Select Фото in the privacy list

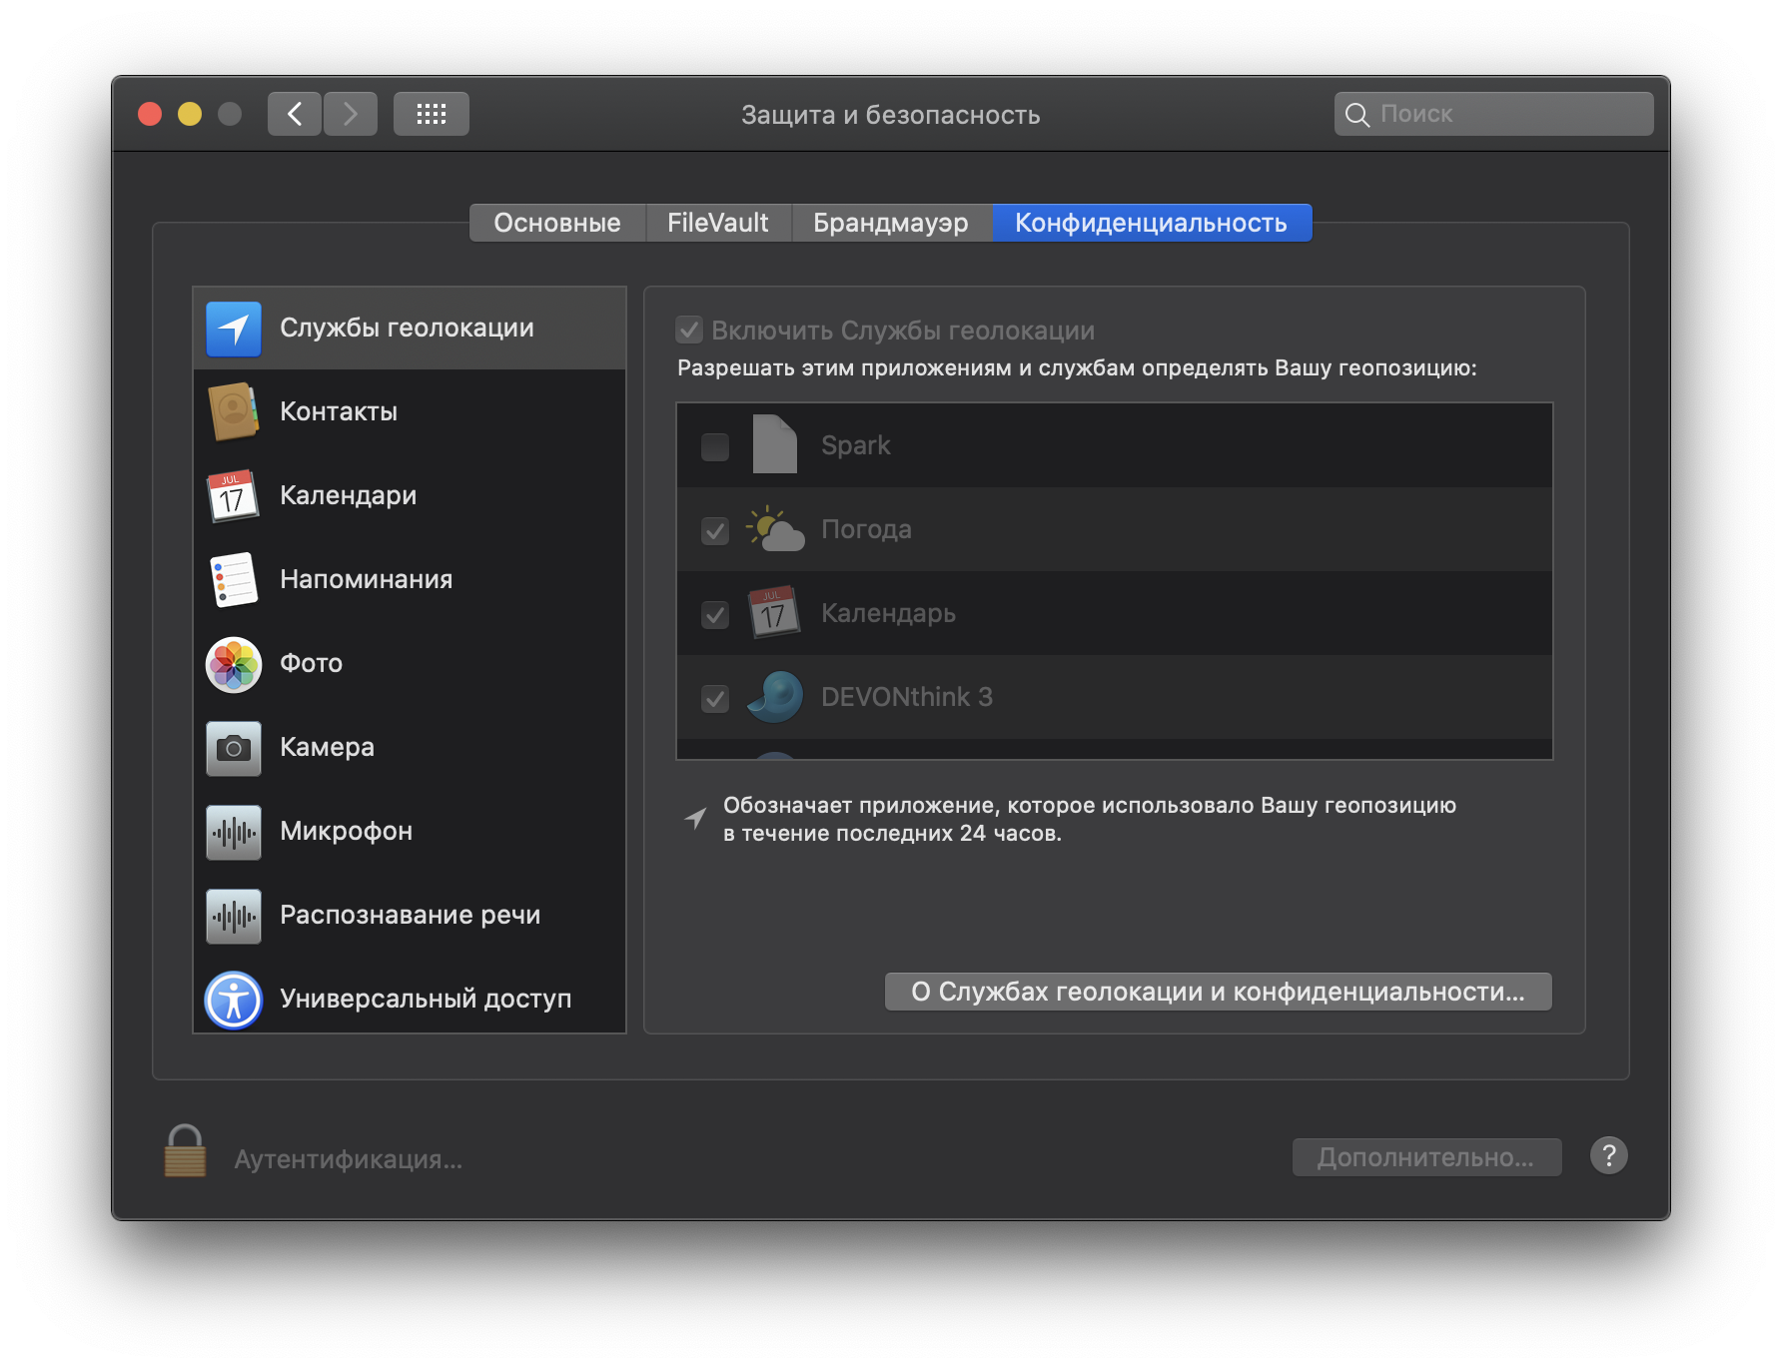[410, 664]
